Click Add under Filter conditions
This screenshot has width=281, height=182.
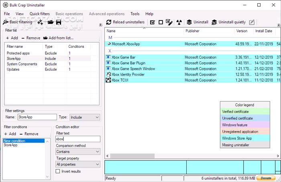[10, 134]
